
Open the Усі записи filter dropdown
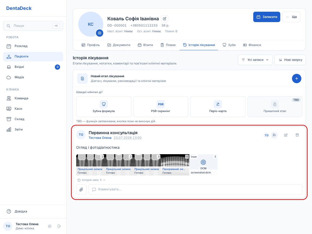coord(255,60)
